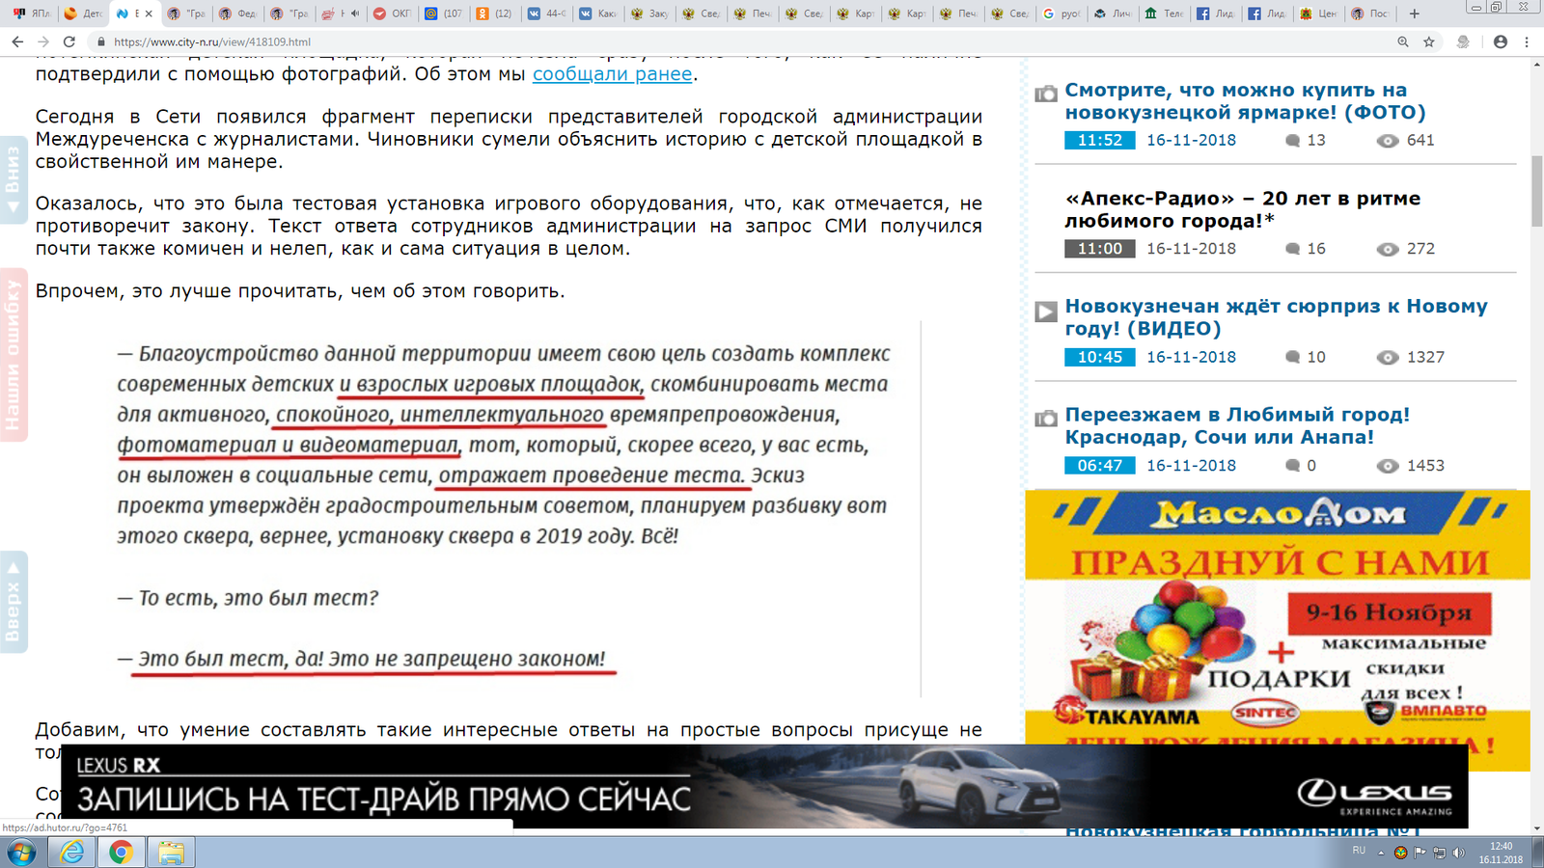
Task: Switch to the Mail.ru (107 tab
Action: [x=443, y=14]
